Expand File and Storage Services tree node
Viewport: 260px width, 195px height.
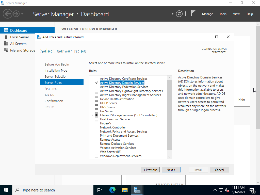[x=92, y=115]
